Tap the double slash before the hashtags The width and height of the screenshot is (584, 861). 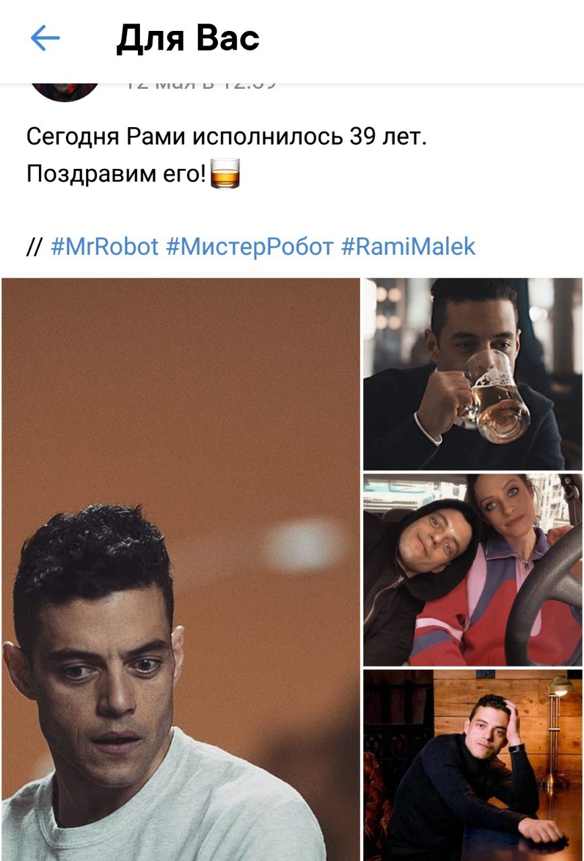click(x=34, y=248)
